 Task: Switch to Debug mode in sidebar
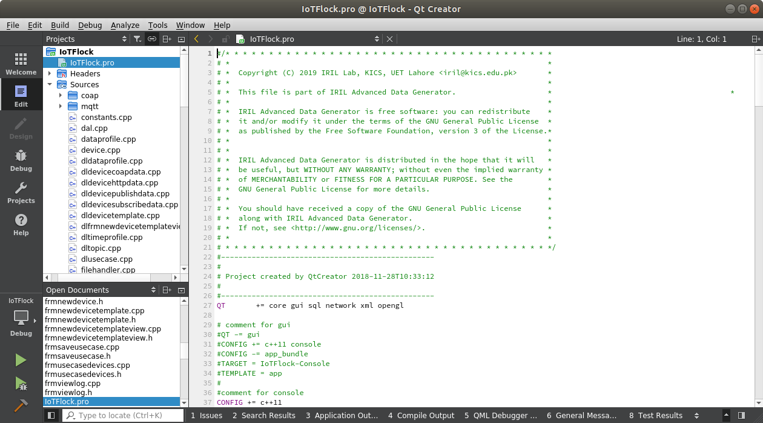click(x=21, y=159)
